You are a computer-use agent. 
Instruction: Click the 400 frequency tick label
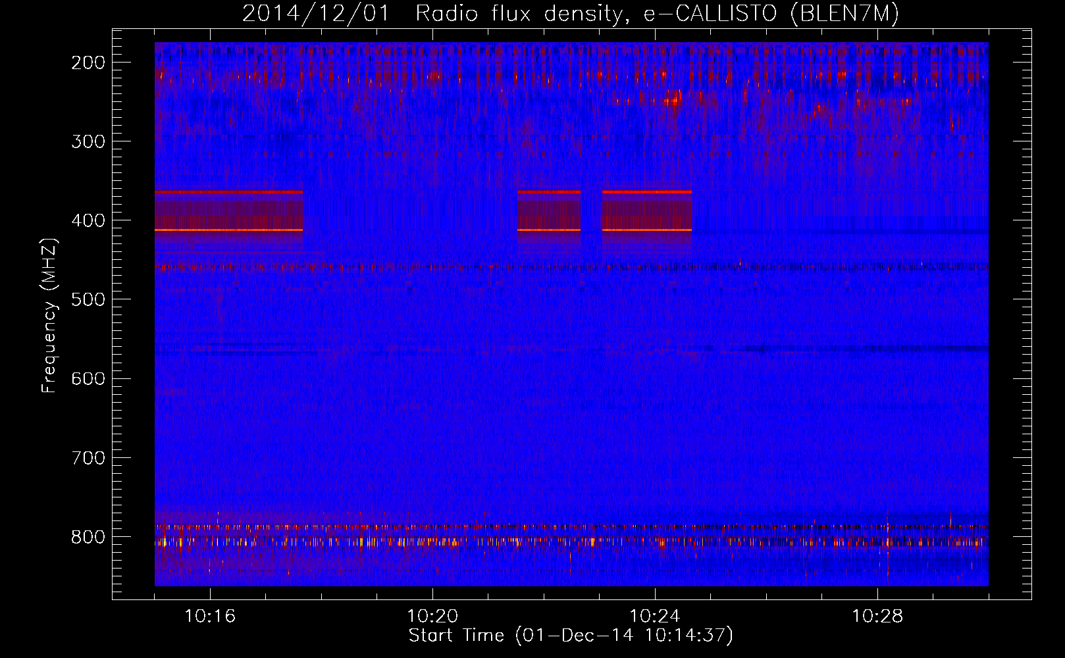88,220
